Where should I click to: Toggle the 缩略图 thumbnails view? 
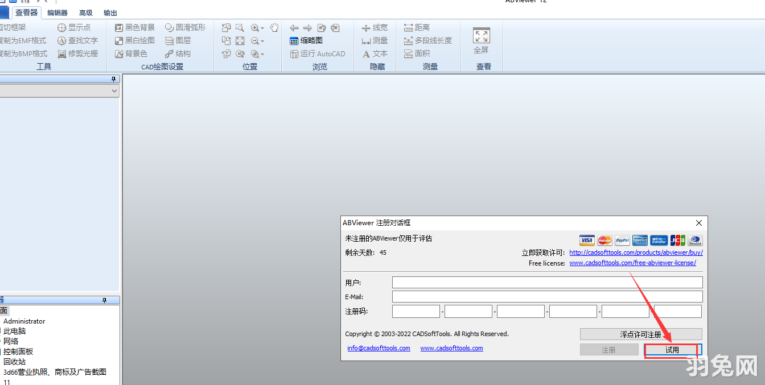tap(306, 40)
